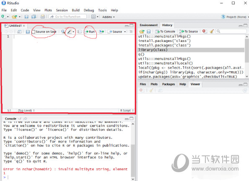The width and height of the screenshot is (249, 181).
Task: Maximize the Console pane
Action: 132,119
